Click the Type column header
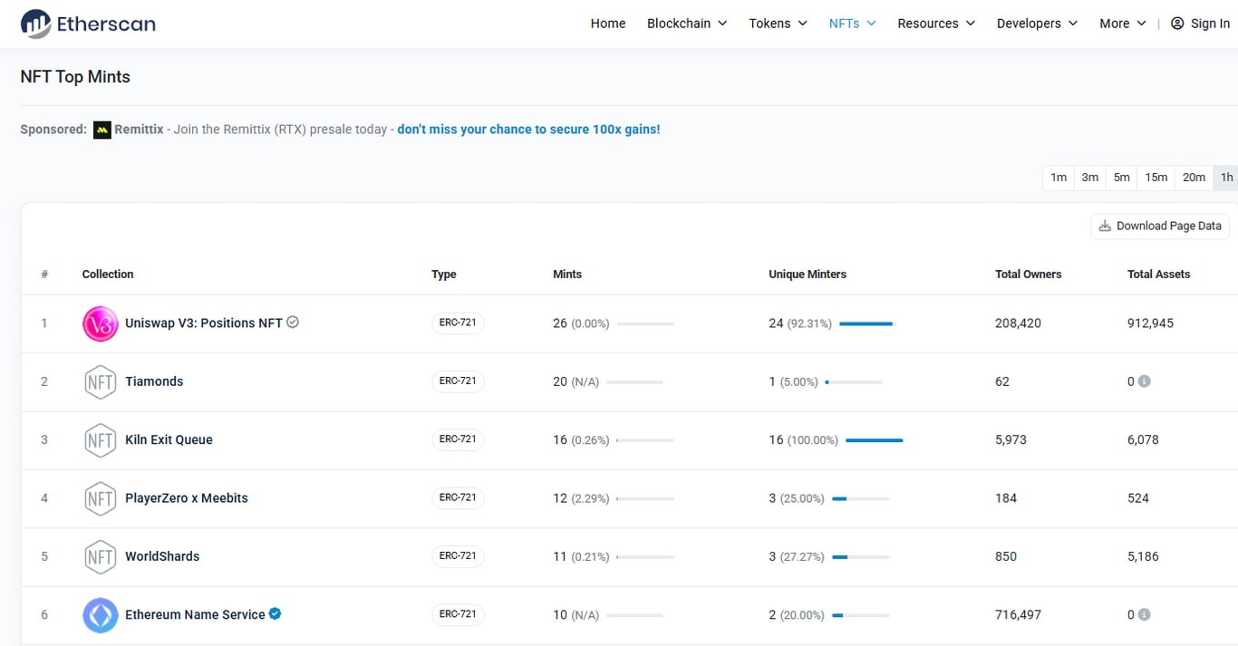Viewport: 1238px width, 646px height. (x=444, y=275)
